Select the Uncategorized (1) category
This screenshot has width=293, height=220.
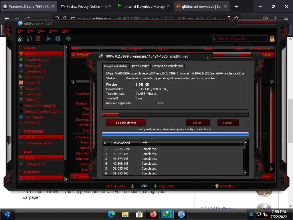click(x=39, y=143)
